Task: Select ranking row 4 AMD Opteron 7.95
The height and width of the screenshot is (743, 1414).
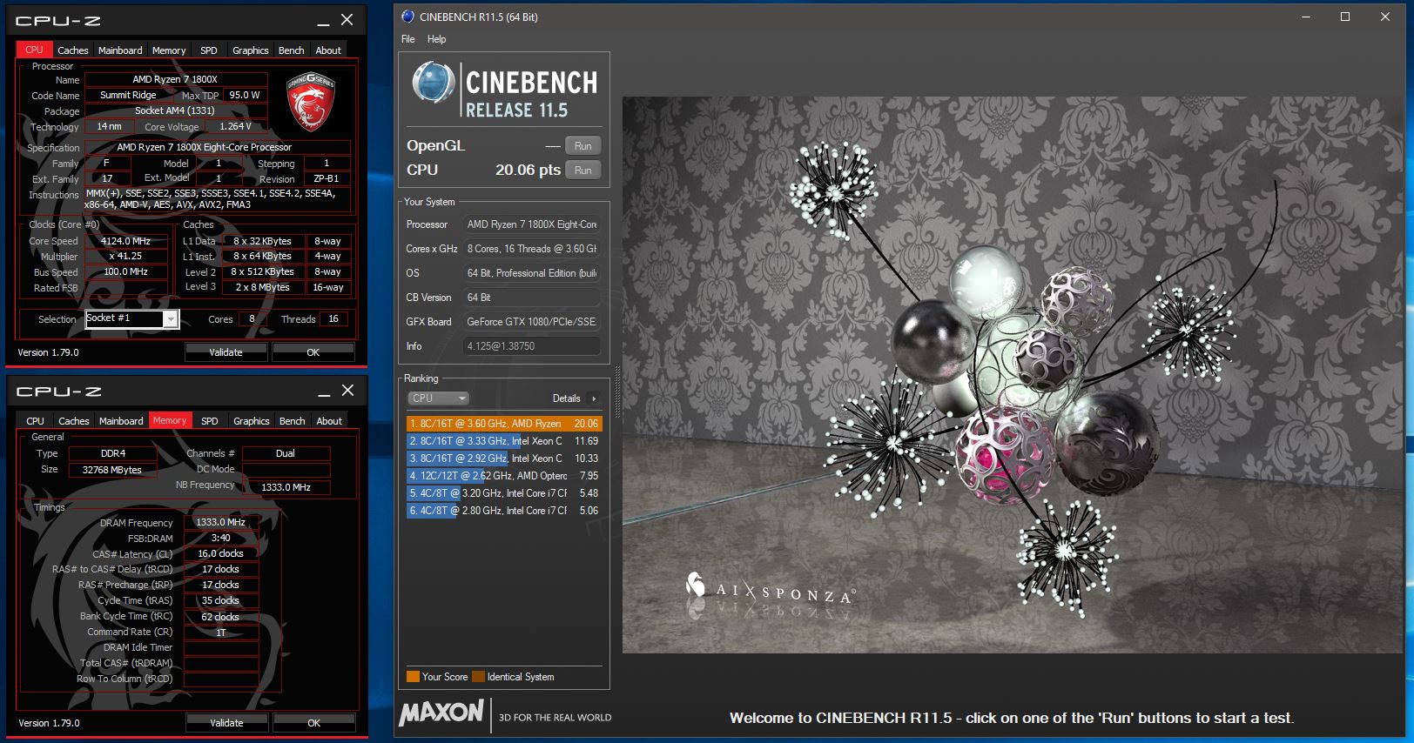Action: tap(504, 476)
